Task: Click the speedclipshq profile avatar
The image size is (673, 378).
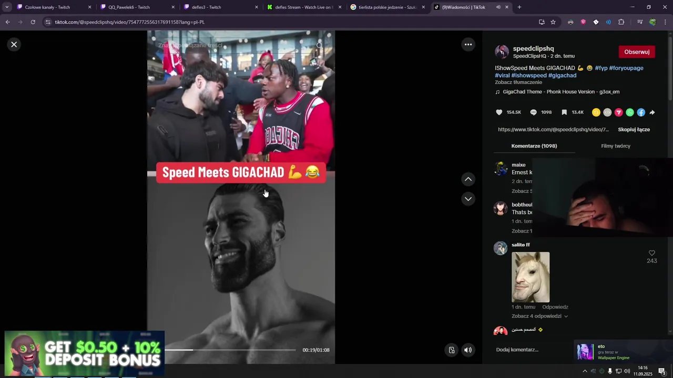Action: pyautogui.click(x=502, y=52)
